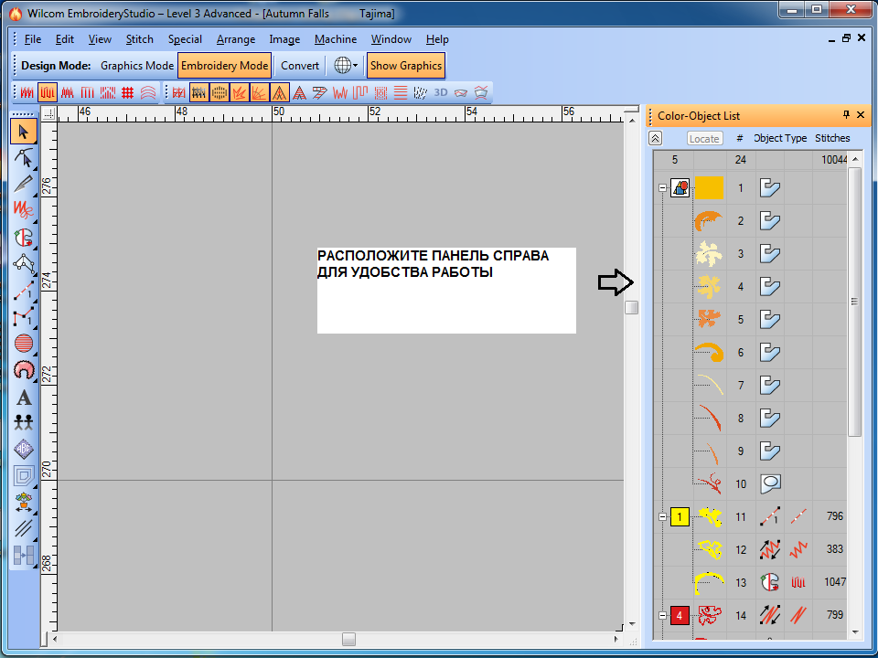This screenshot has height=658, width=878.
Task: Open the Edit menu
Action: [x=64, y=39]
